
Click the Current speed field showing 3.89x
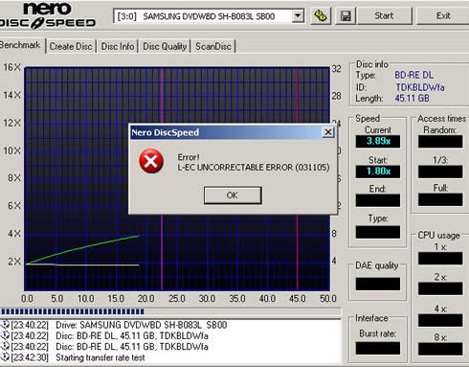click(x=378, y=141)
